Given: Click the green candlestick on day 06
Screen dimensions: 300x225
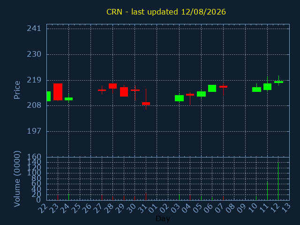Looking at the screenshot, I should click(x=212, y=89).
